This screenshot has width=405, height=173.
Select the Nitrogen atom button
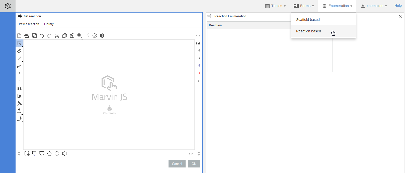coord(199,66)
